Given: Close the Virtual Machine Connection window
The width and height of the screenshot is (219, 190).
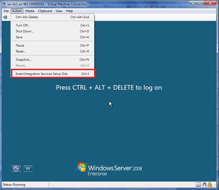Looking at the screenshot, I should point(210,3).
